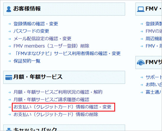Viewport: 162px width, 131px height.
Task: Click お支払い（クレジットカード）情報の削除 link
Action: tap(56, 115)
